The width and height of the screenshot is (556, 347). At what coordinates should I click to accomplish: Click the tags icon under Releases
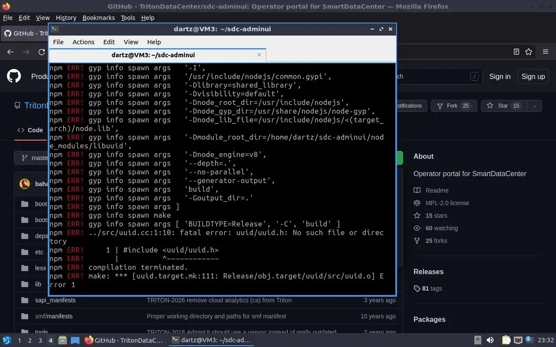coord(417,288)
